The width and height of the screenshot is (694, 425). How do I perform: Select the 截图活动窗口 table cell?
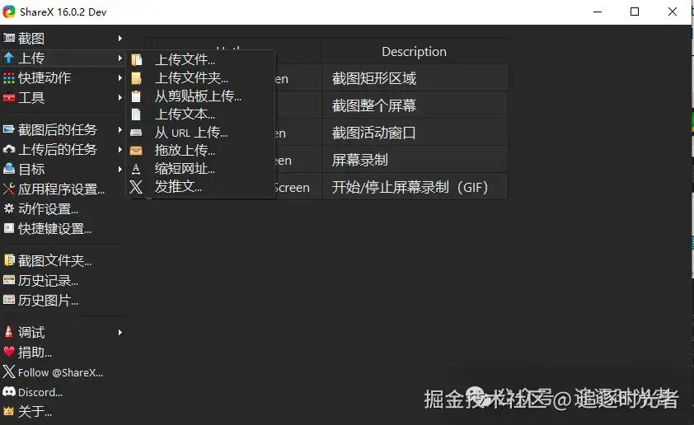[415, 133]
